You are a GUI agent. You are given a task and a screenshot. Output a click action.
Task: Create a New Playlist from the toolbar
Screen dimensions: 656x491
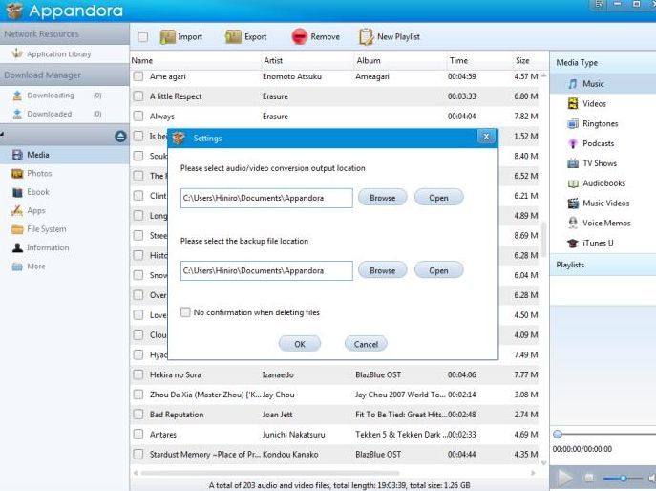pos(389,37)
